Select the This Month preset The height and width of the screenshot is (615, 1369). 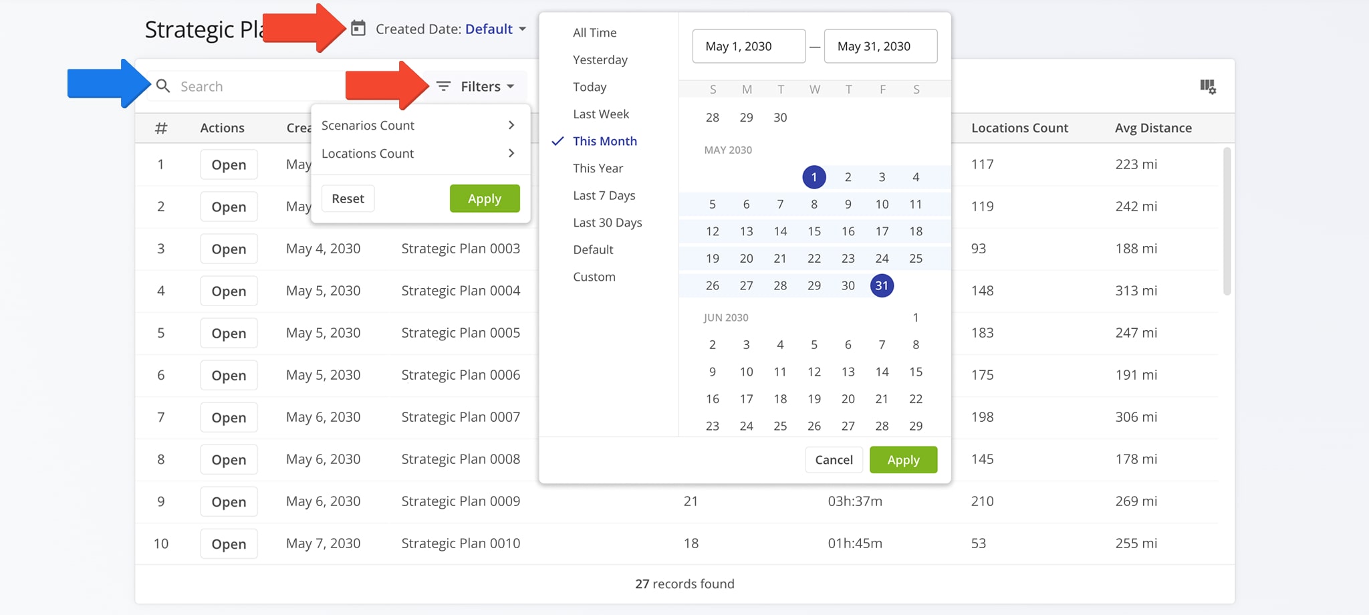[604, 141]
